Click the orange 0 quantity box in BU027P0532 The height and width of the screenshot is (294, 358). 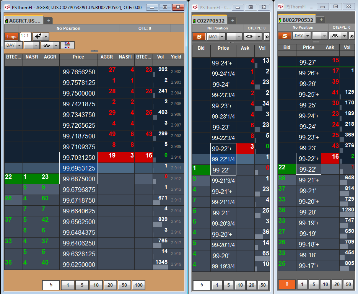pyautogui.click(x=286, y=284)
